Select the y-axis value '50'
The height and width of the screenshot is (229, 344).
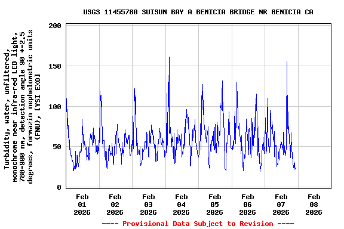pos(57,147)
